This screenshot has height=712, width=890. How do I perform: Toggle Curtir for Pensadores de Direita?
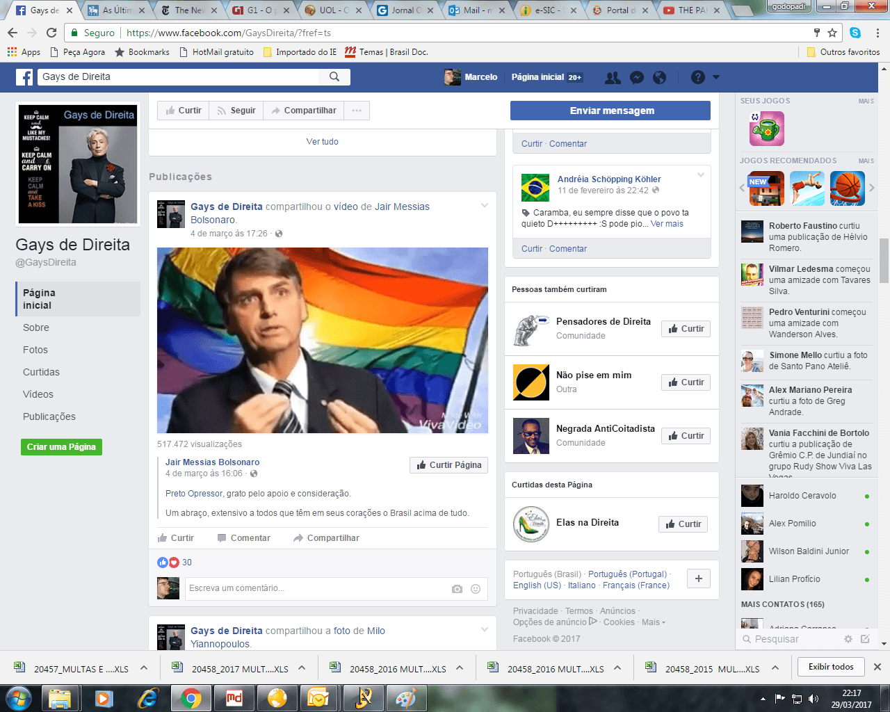pos(686,329)
